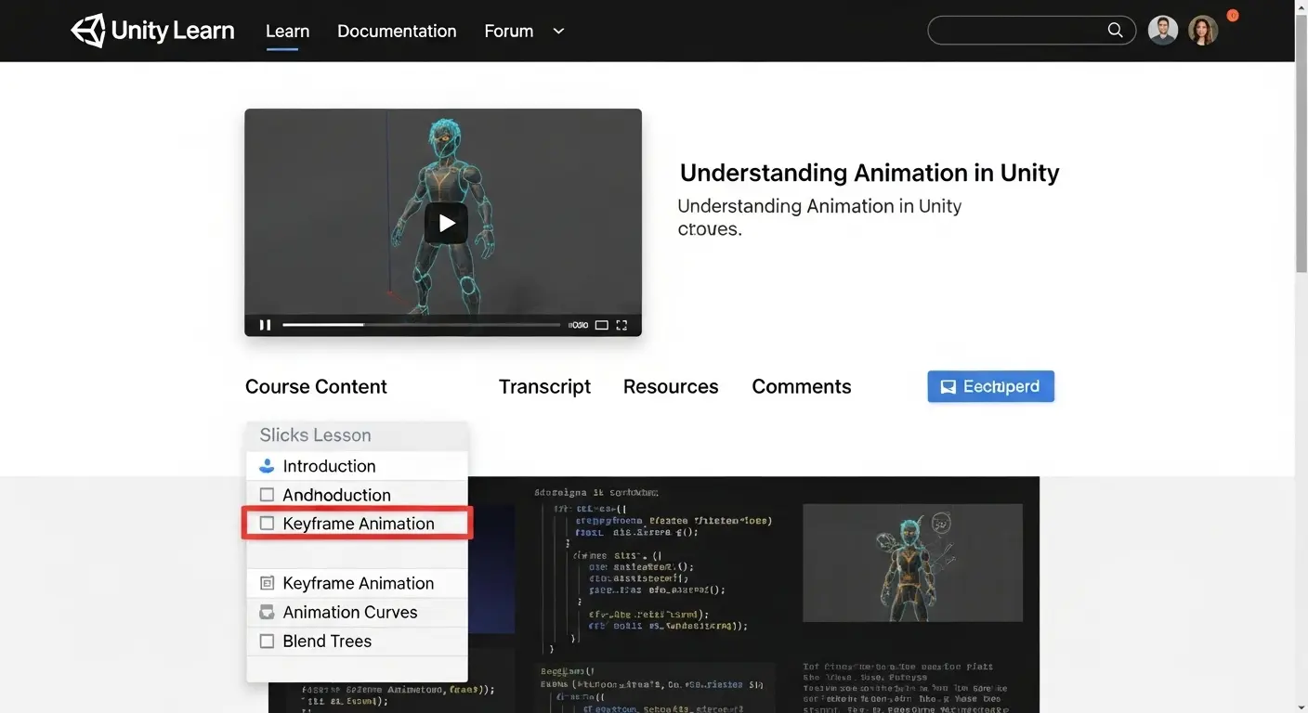This screenshot has width=1308, height=713.
Task: Pause the video playback
Action: (265, 325)
